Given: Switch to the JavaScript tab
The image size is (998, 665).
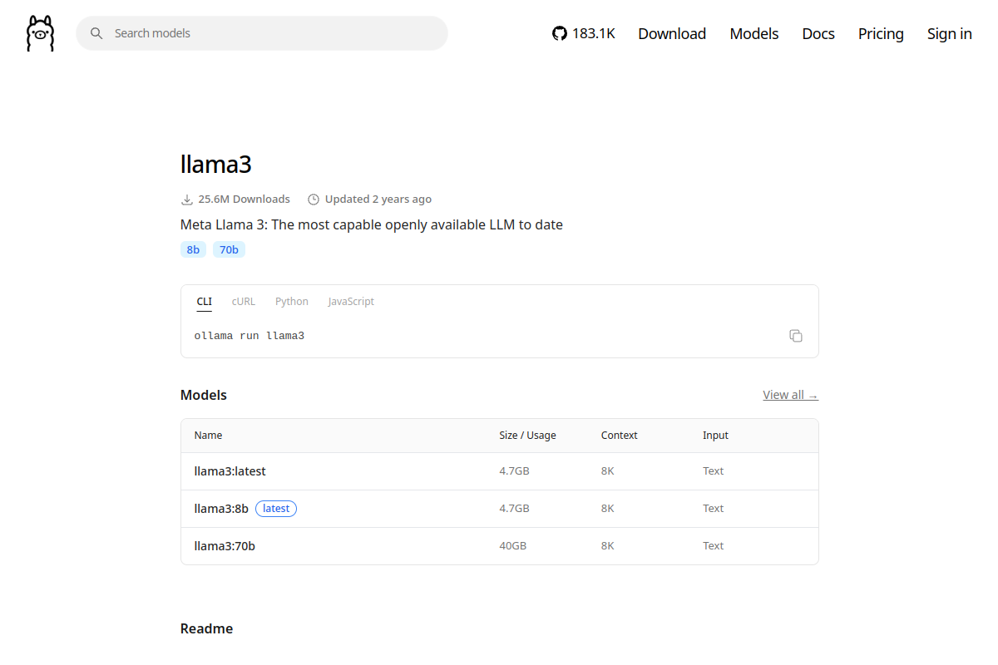Looking at the screenshot, I should point(351,302).
